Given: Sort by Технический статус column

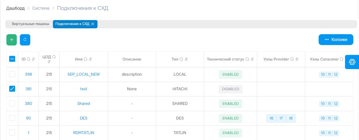Looking at the screenshot, I should pyautogui.click(x=252, y=59).
